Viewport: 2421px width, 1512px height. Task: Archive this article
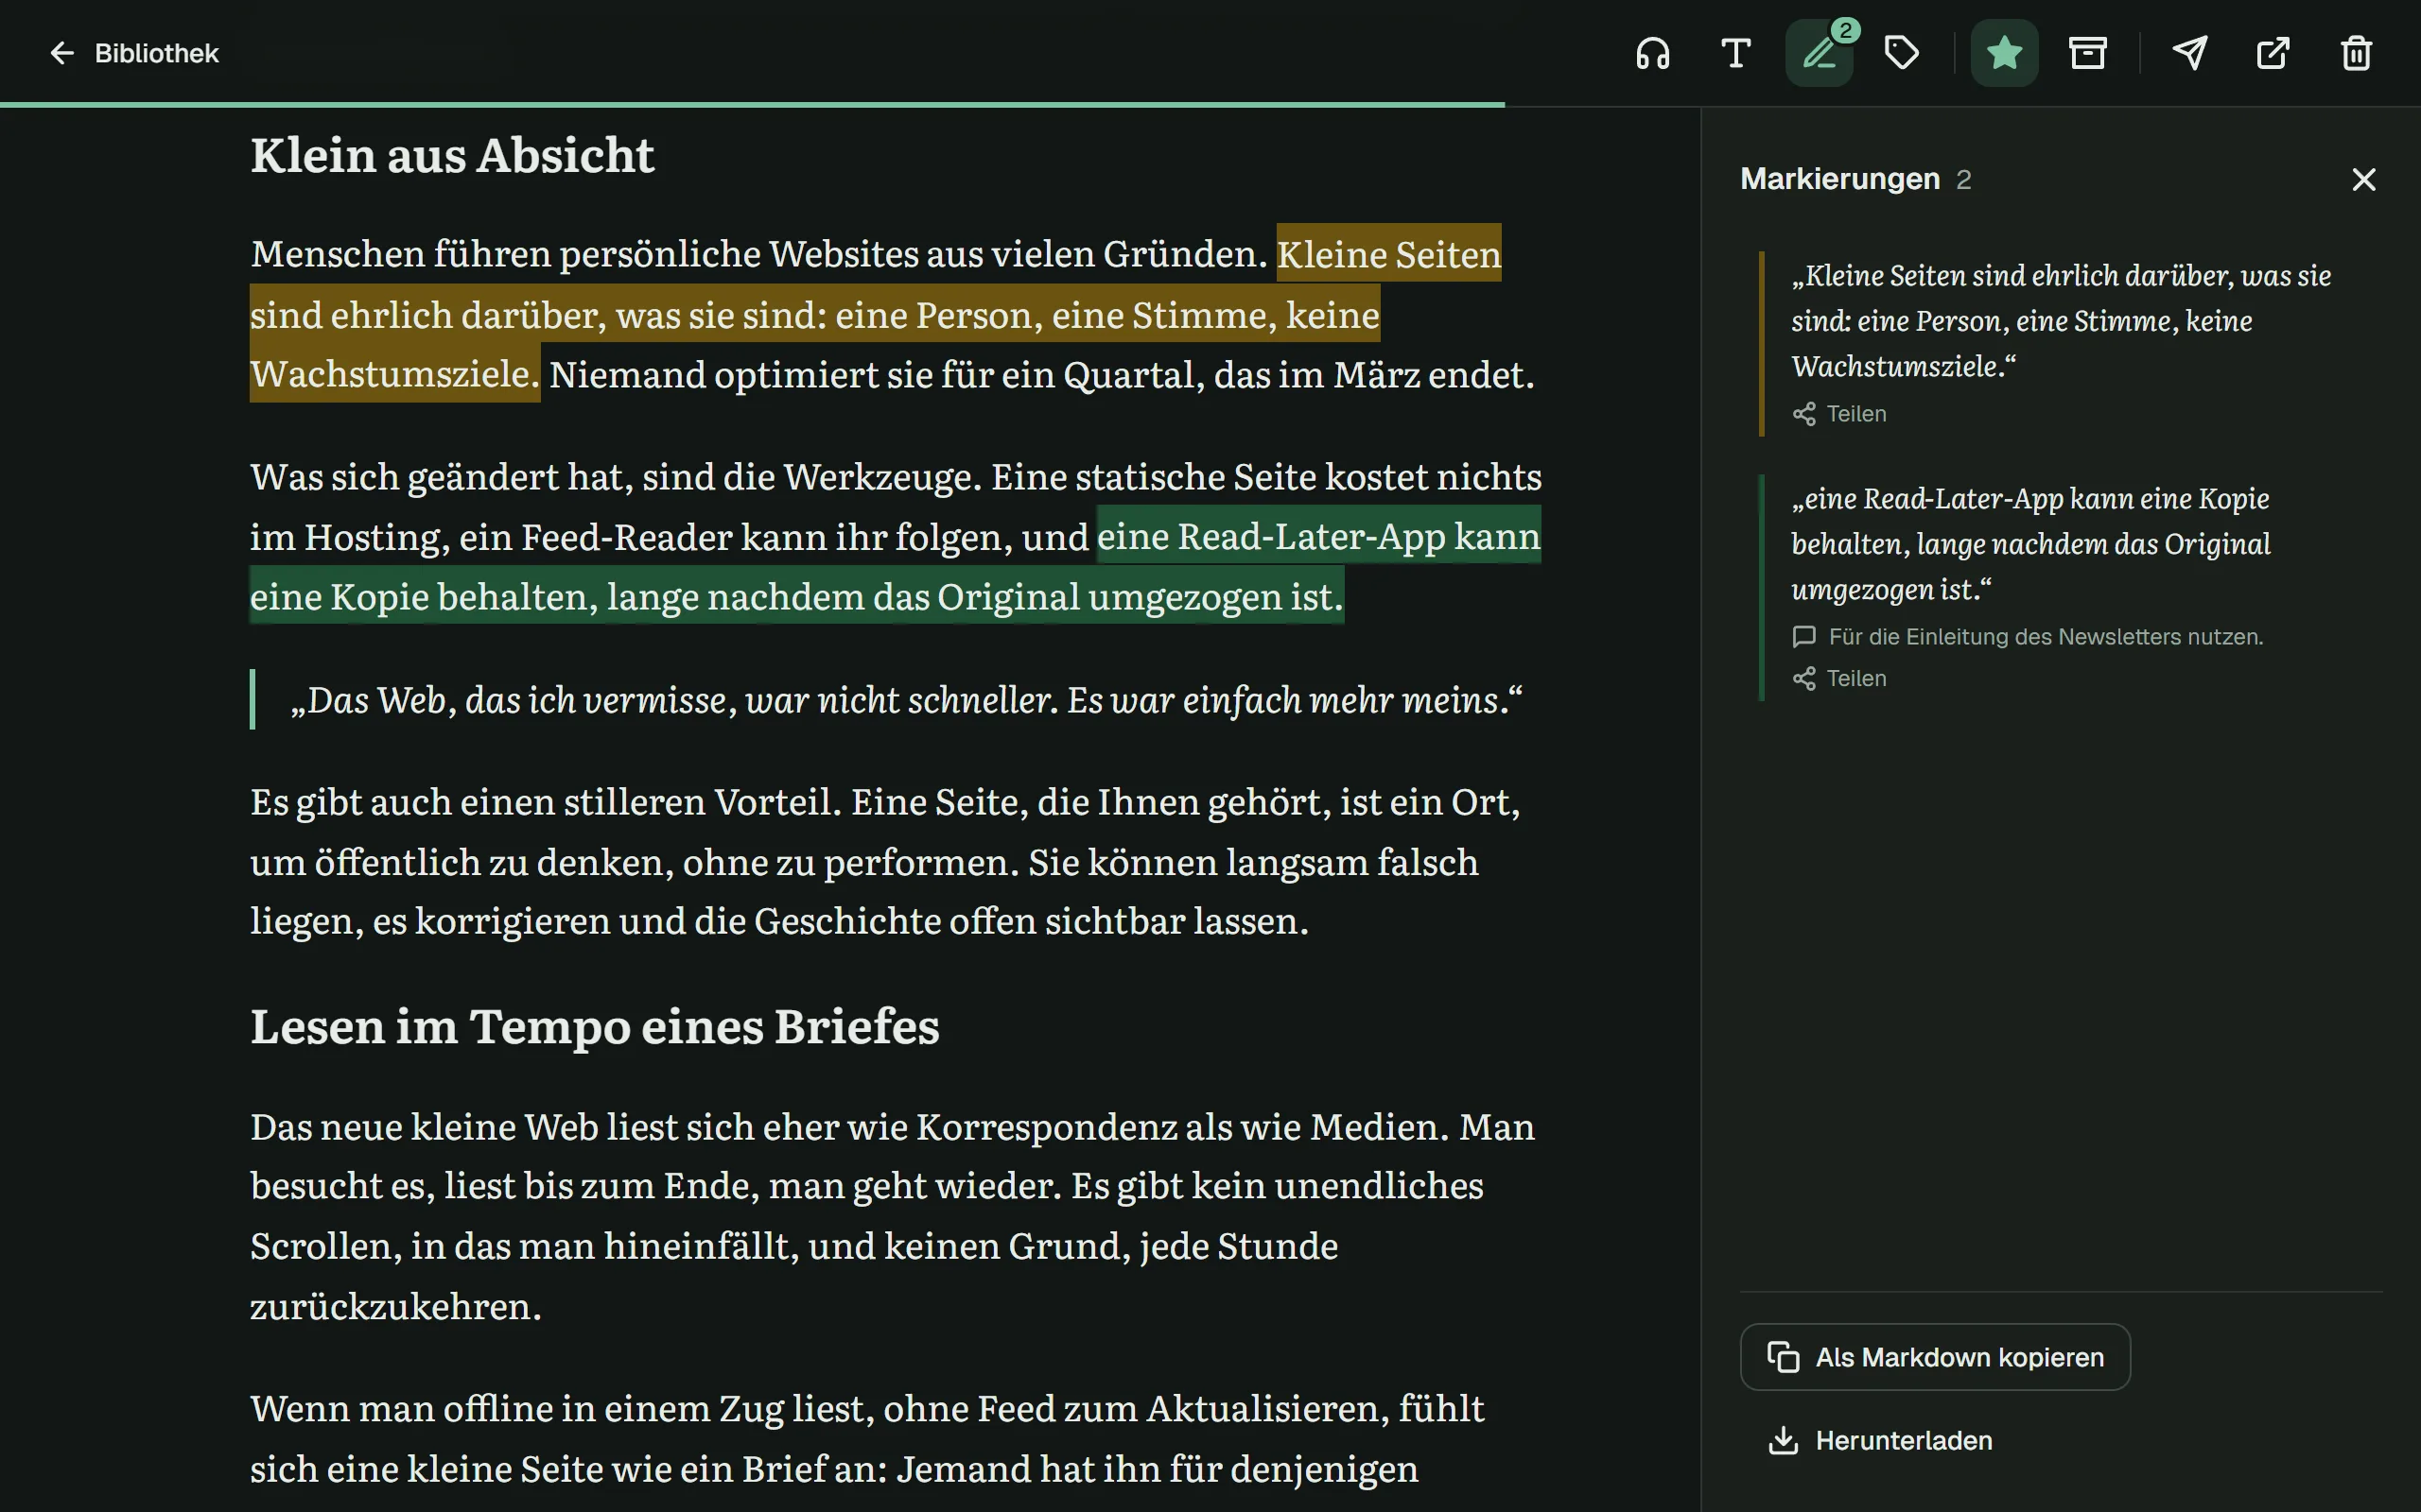2088,53
